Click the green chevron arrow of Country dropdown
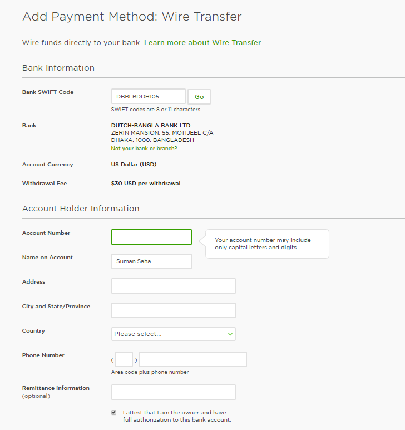 [230, 334]
